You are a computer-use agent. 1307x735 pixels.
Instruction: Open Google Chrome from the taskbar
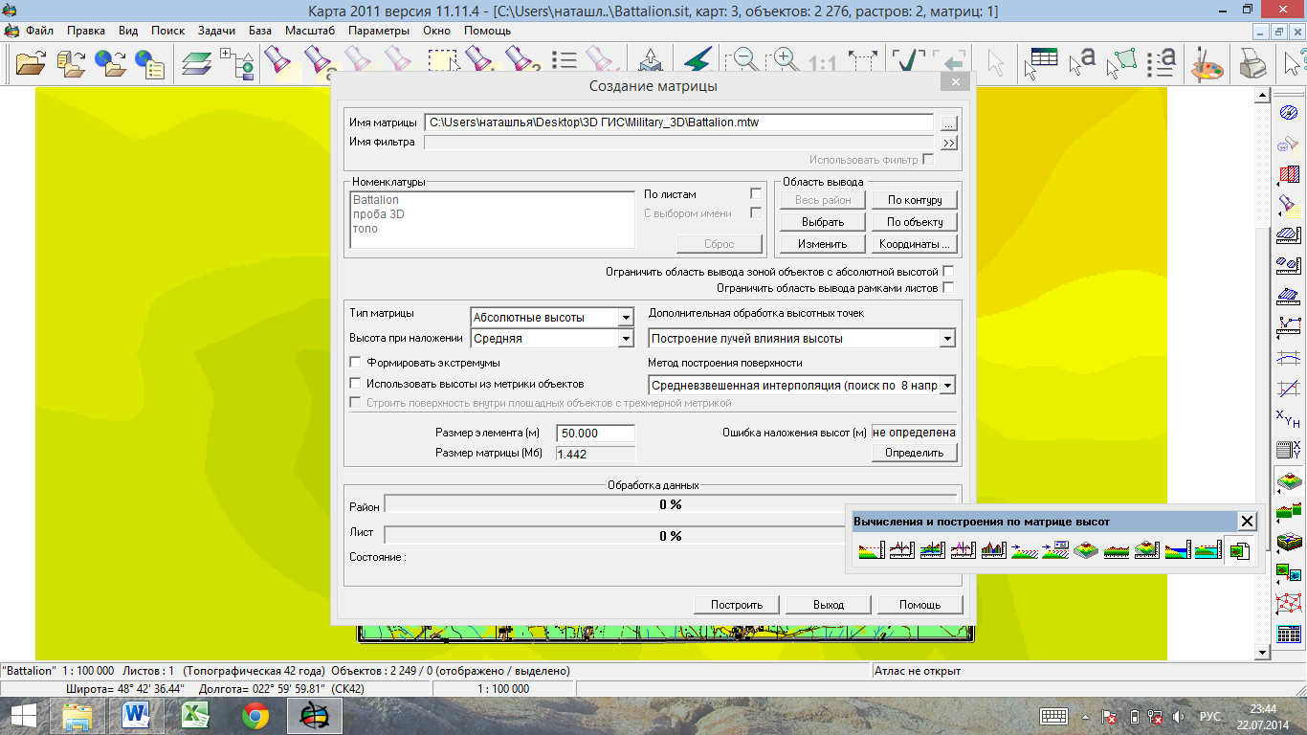(x=255, y=715)
